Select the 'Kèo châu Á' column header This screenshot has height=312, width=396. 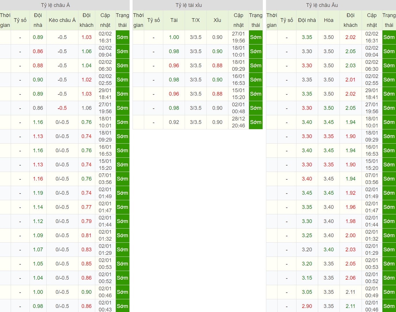click(x=62, y=20)
